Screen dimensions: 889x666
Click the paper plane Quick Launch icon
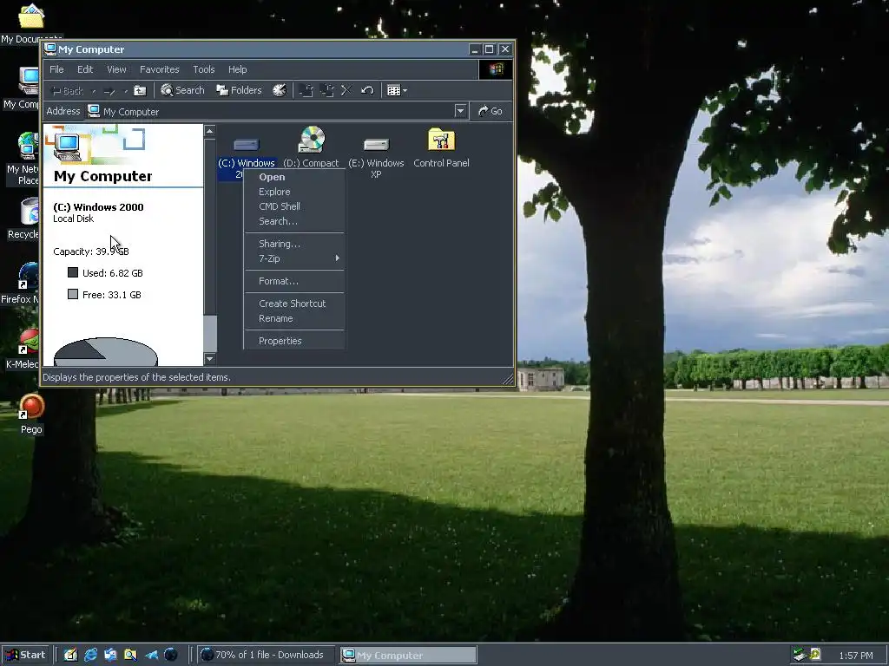pos(151,655)
